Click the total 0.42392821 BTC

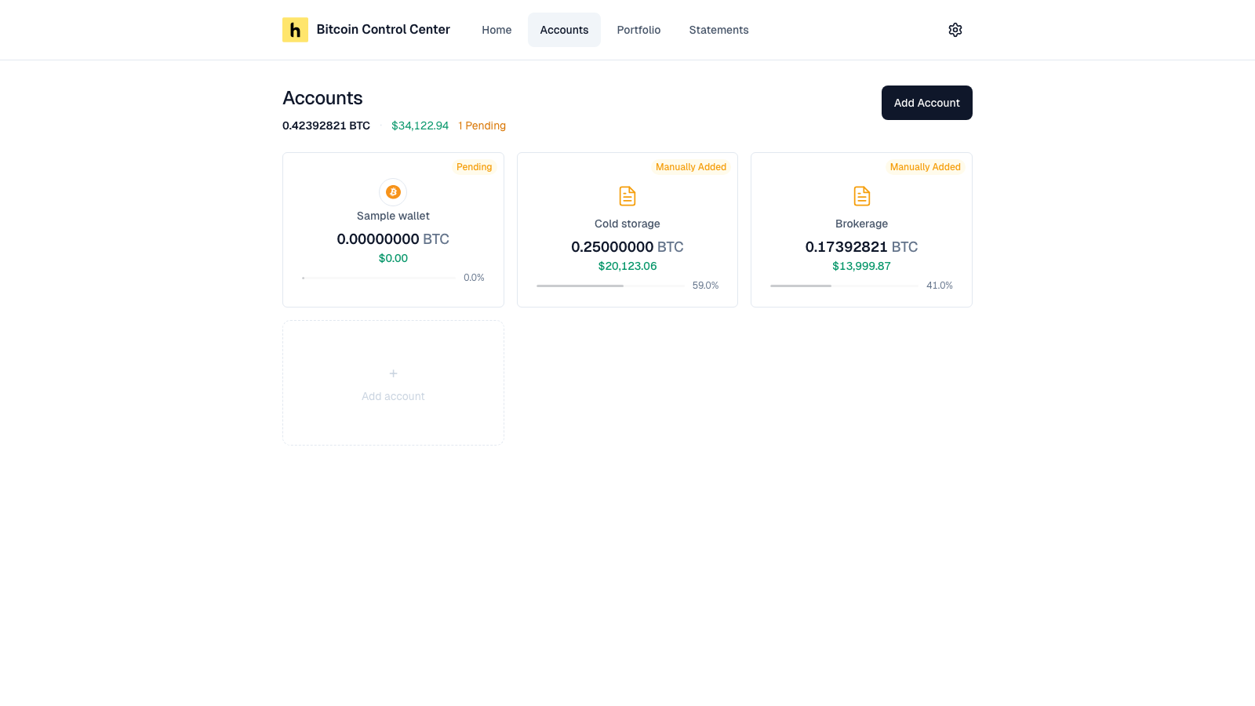tap(326, 126)
